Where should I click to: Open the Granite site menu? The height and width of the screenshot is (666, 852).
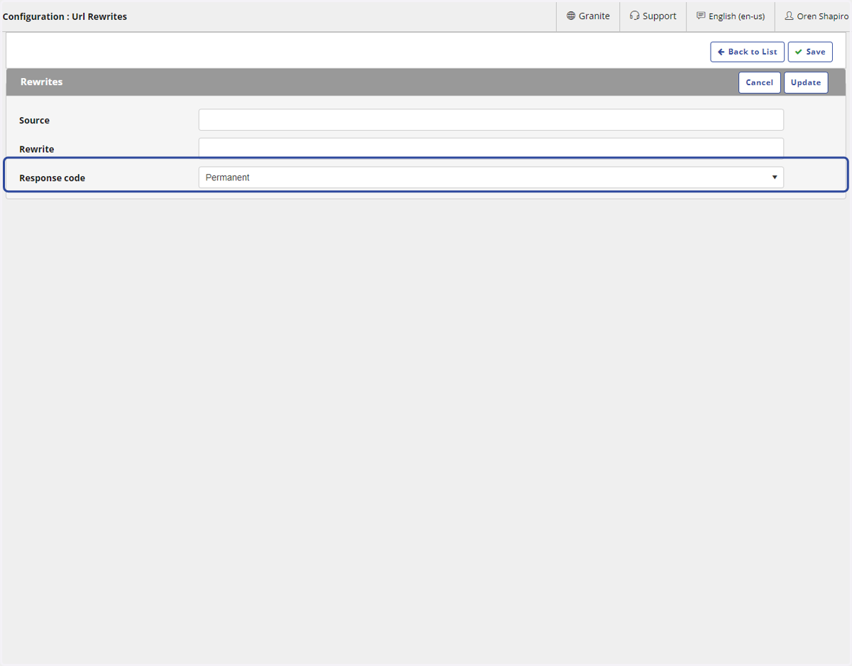click(x=588, y=16)
